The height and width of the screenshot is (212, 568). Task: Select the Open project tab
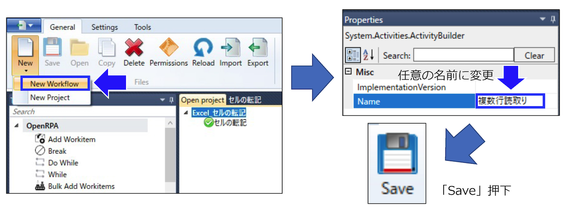pyautogui.click(x=203, y=100)
